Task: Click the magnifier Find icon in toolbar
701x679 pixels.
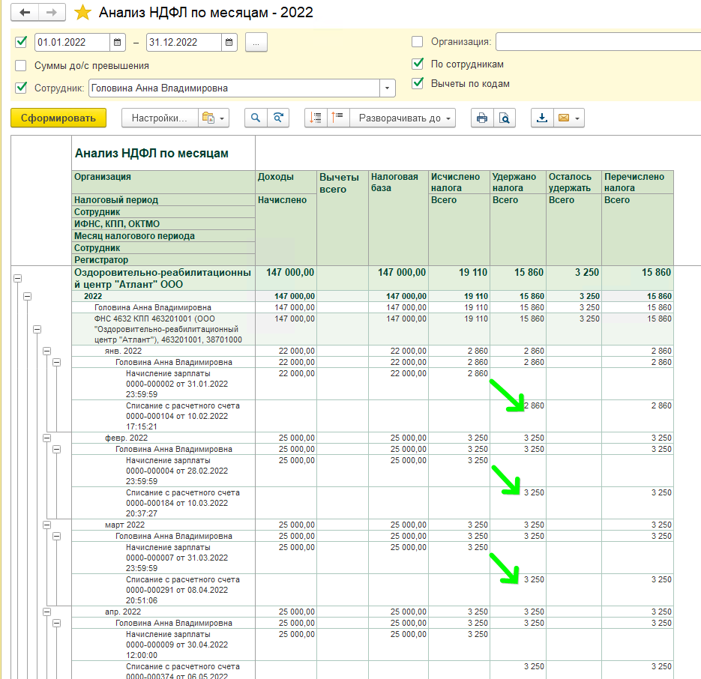Action: 256,118
